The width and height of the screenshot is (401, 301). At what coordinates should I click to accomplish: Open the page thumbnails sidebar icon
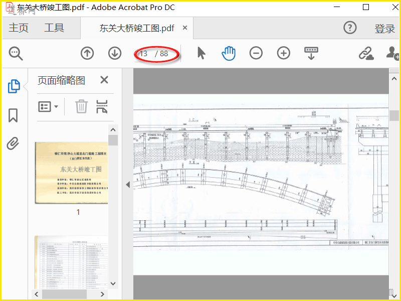14,86
